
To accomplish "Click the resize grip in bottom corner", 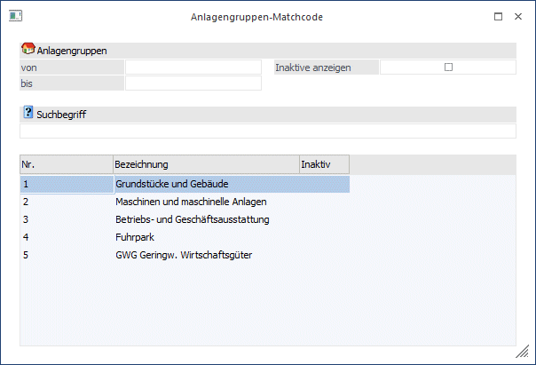I will tap(524, 354).
